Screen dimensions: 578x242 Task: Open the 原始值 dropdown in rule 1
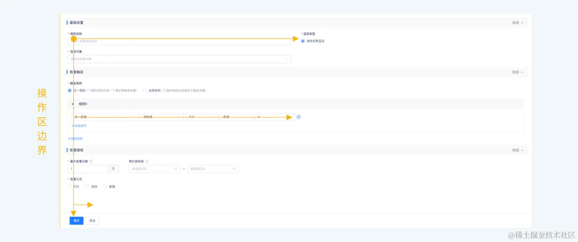(162, 117)
